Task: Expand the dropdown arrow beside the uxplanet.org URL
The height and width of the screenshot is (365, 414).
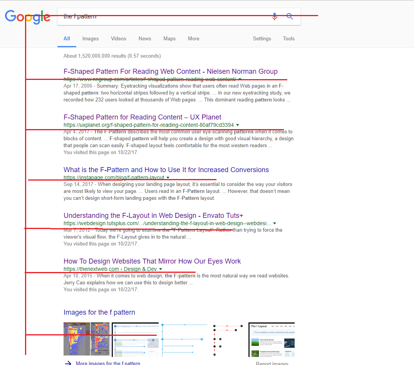Action: (237, 125)
